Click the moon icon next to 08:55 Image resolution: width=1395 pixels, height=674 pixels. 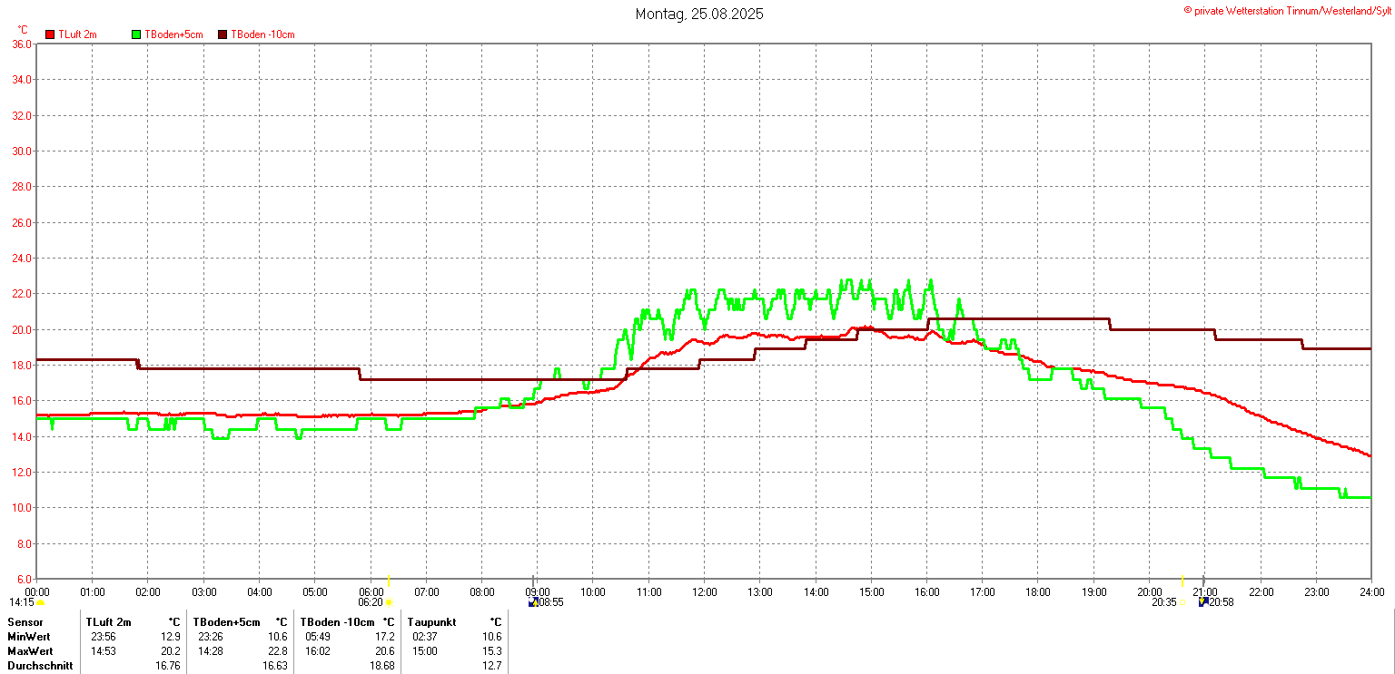533,602
